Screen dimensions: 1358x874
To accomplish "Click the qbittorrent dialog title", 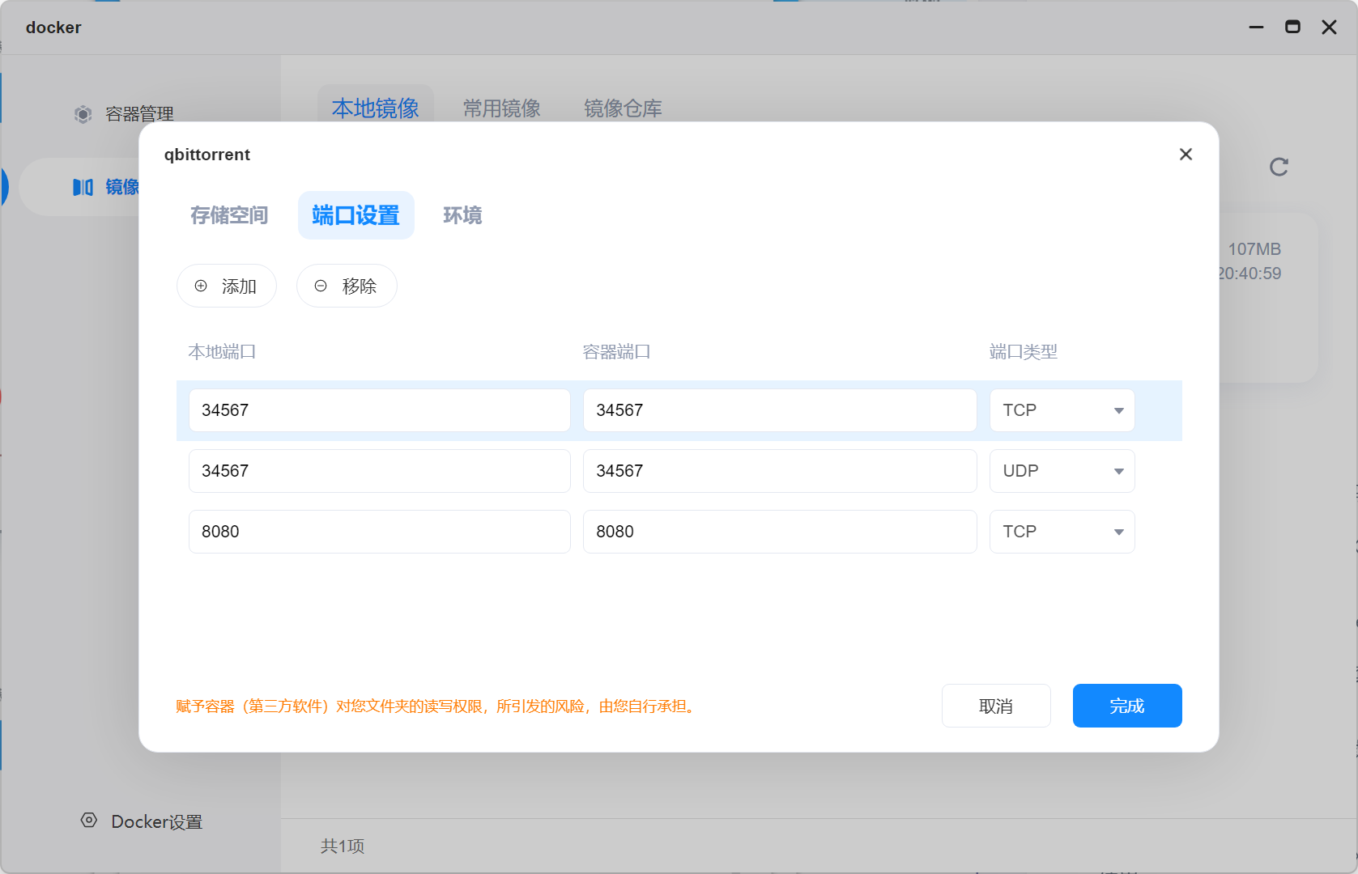I will pyautogui.click(x=207, y=155).
